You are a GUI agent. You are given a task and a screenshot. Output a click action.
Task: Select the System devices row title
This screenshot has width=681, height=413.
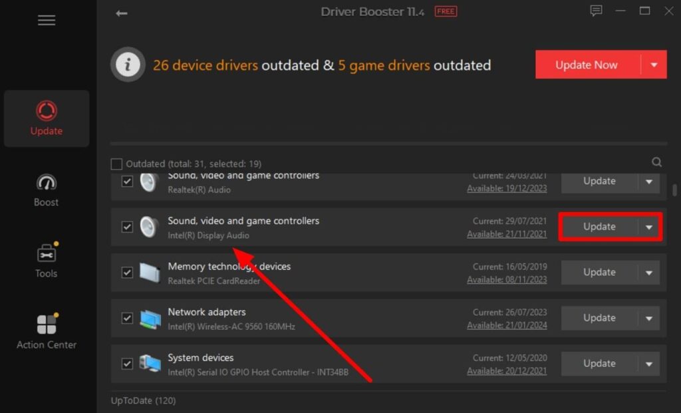(201, 357)
